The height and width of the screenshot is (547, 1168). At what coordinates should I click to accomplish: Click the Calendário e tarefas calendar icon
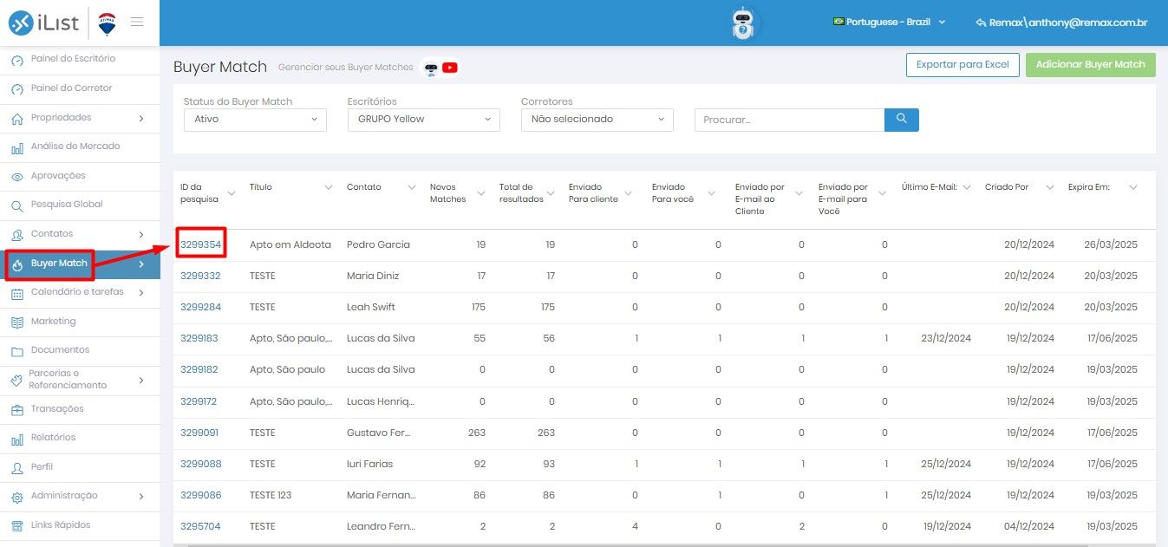17,293
